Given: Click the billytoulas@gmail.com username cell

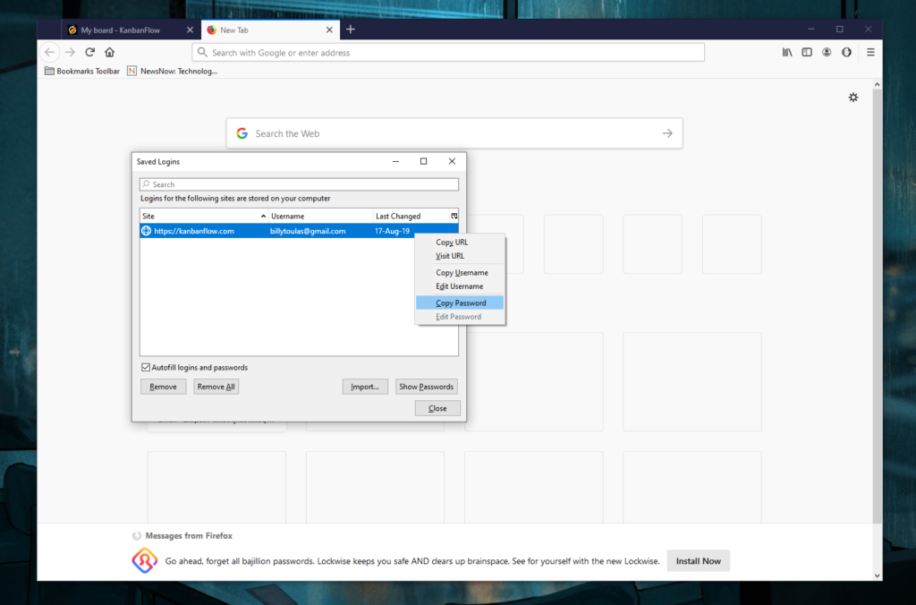Looking at the screenshot, I should click(x=308, y=231).
